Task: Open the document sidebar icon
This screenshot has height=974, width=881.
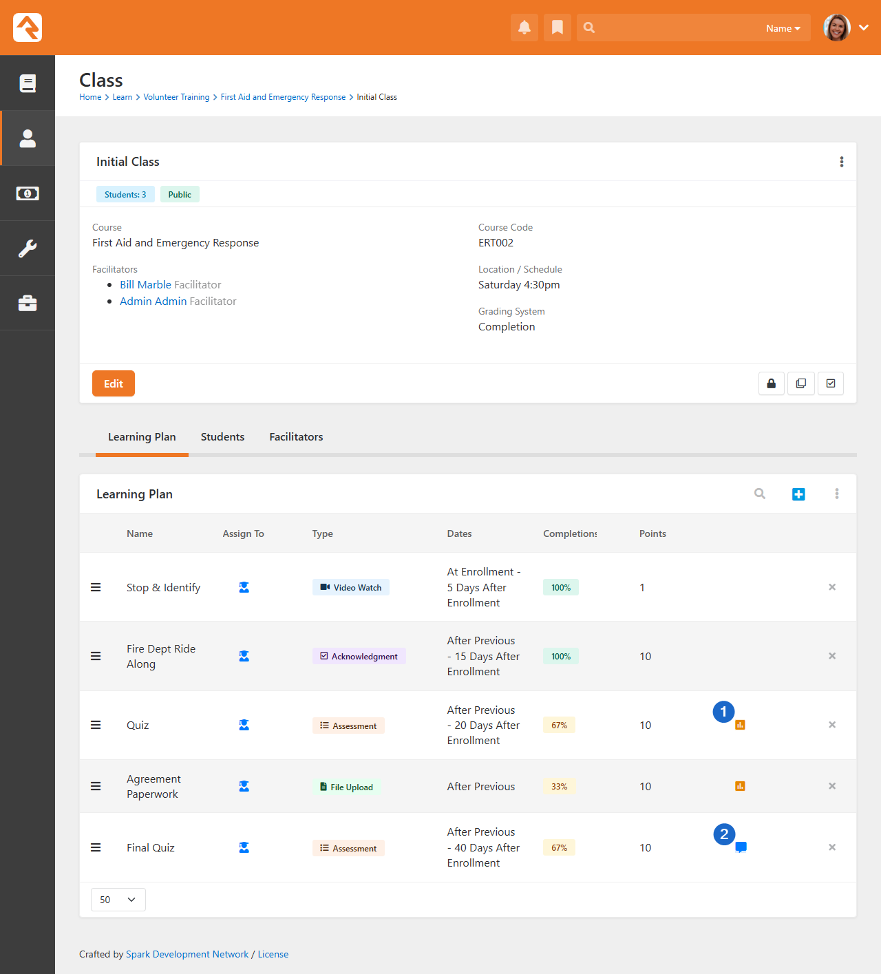Action: click(28, 83)
